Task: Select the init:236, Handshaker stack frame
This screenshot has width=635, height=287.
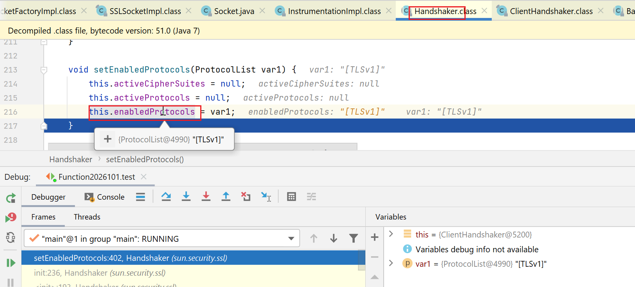Action: click(100, 273)
